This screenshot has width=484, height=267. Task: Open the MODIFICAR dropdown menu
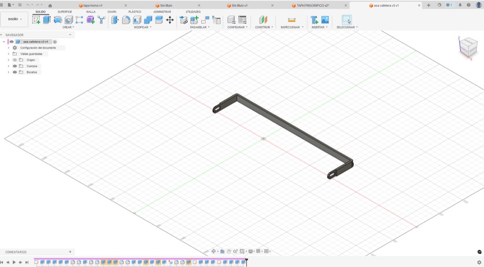143,27
